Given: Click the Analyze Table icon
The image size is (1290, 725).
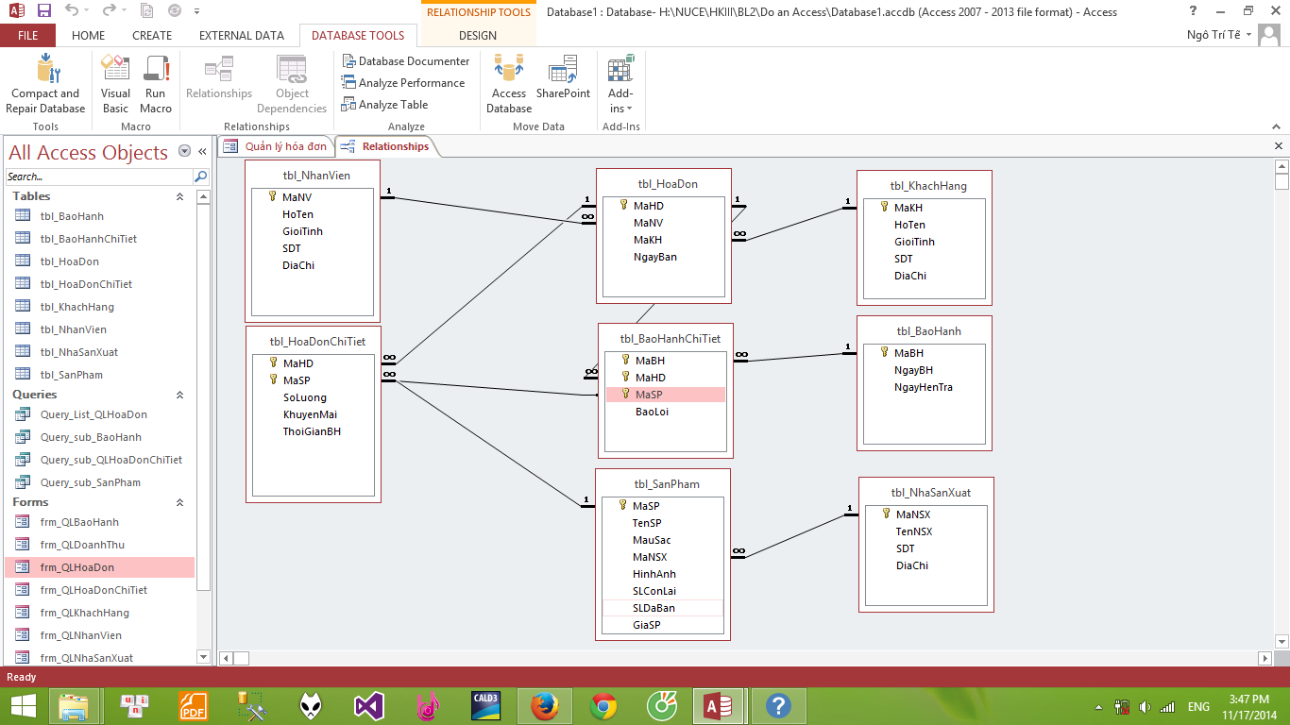Looking at the screenshot, I should point(384,105).
